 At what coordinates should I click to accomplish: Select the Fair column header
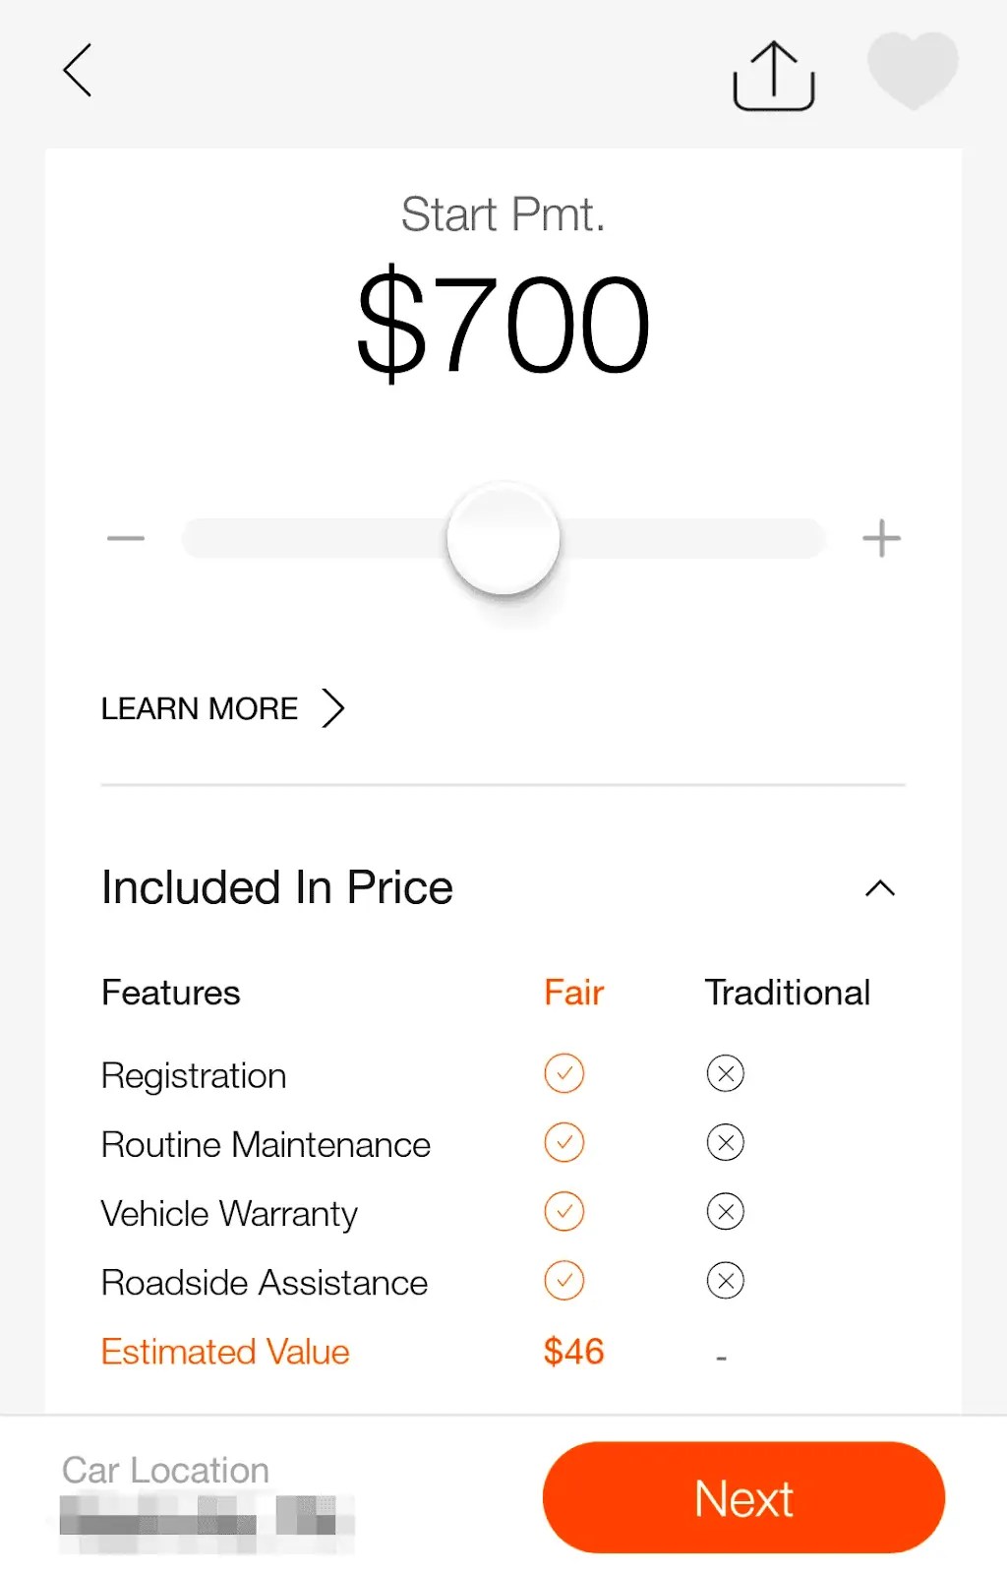point(574,993)
